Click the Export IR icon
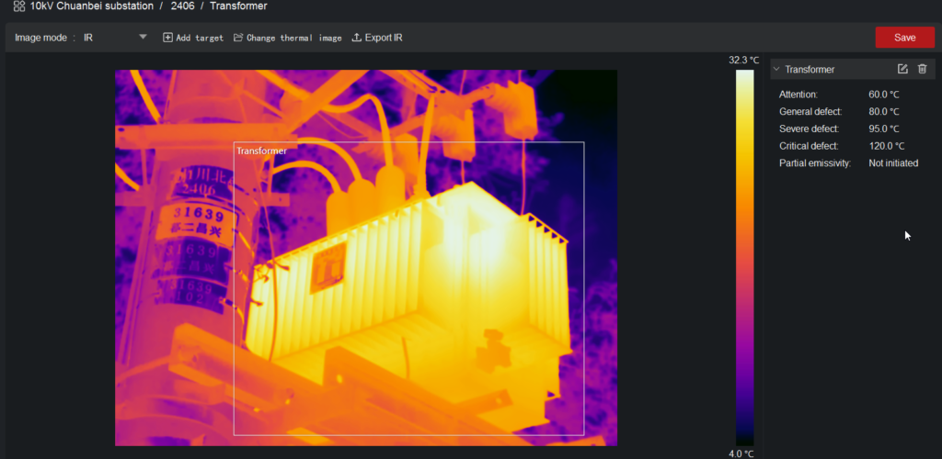 point(357,38)
